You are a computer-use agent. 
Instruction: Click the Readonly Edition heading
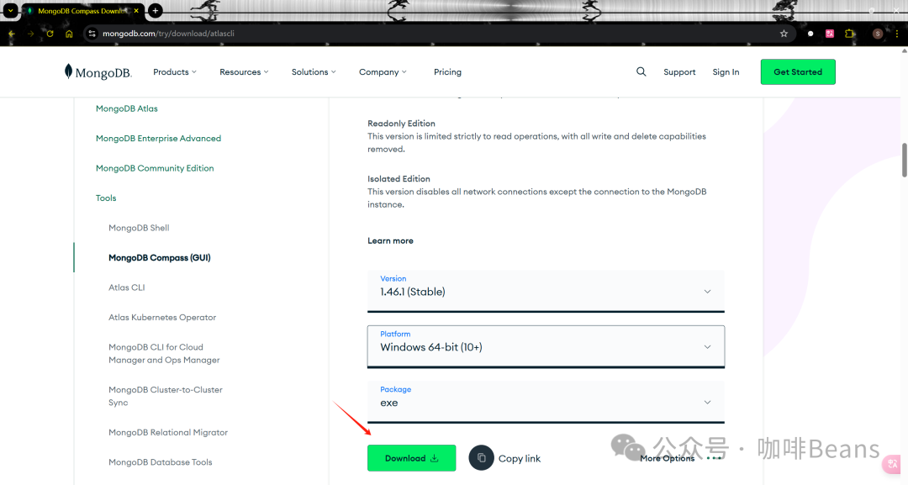pyautogui.click(x=401, y=124)
